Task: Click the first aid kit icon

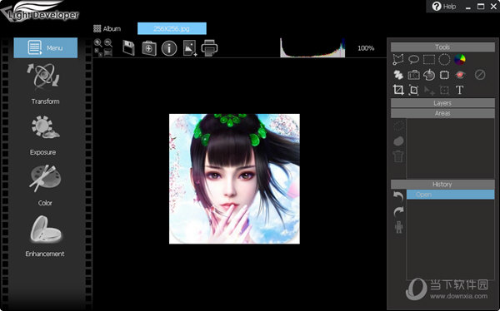Action: coord(149,48)
